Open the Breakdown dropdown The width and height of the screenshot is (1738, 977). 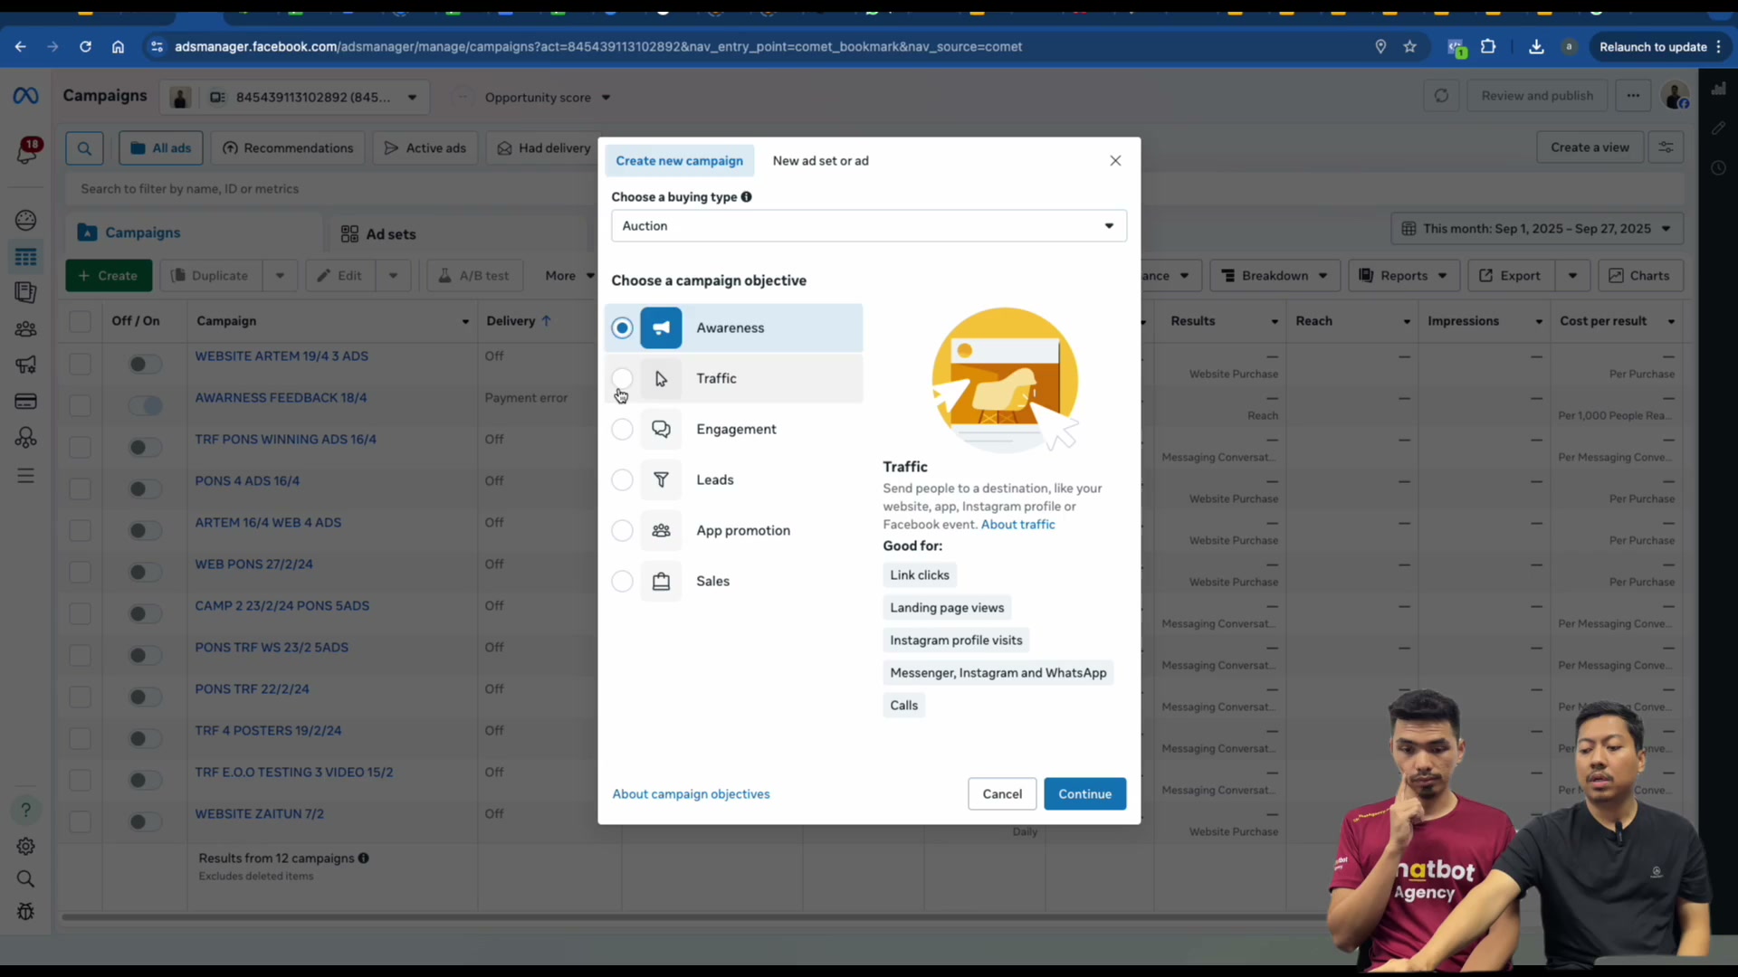click(x=1275, y=276)
